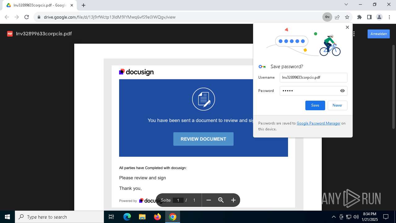Open the Google Password Manager link
396x223 pixels.
[x=318, y=123]
